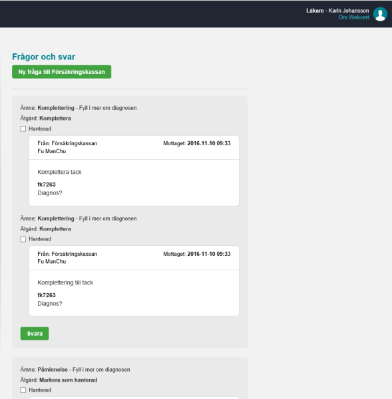Click Ny fråga till Försäkringskassan button

click(x=61, y=72)
